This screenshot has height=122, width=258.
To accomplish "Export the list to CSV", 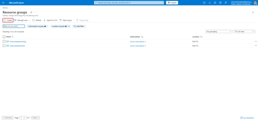I will [x=50, y=20].
